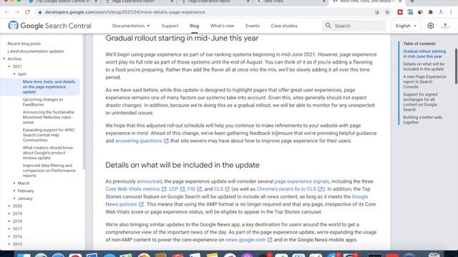
Task: Open the English language selector
Action: 406,26
